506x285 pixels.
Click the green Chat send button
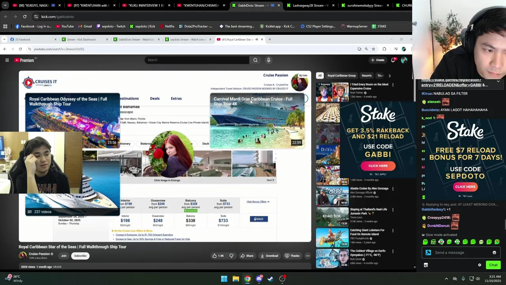[x=493, y=265]
